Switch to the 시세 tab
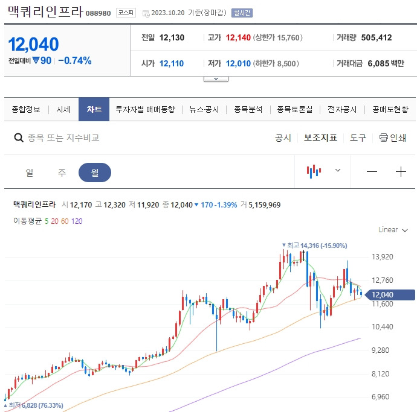This screenshot has width=417, height=412. (x=63, y=109)
